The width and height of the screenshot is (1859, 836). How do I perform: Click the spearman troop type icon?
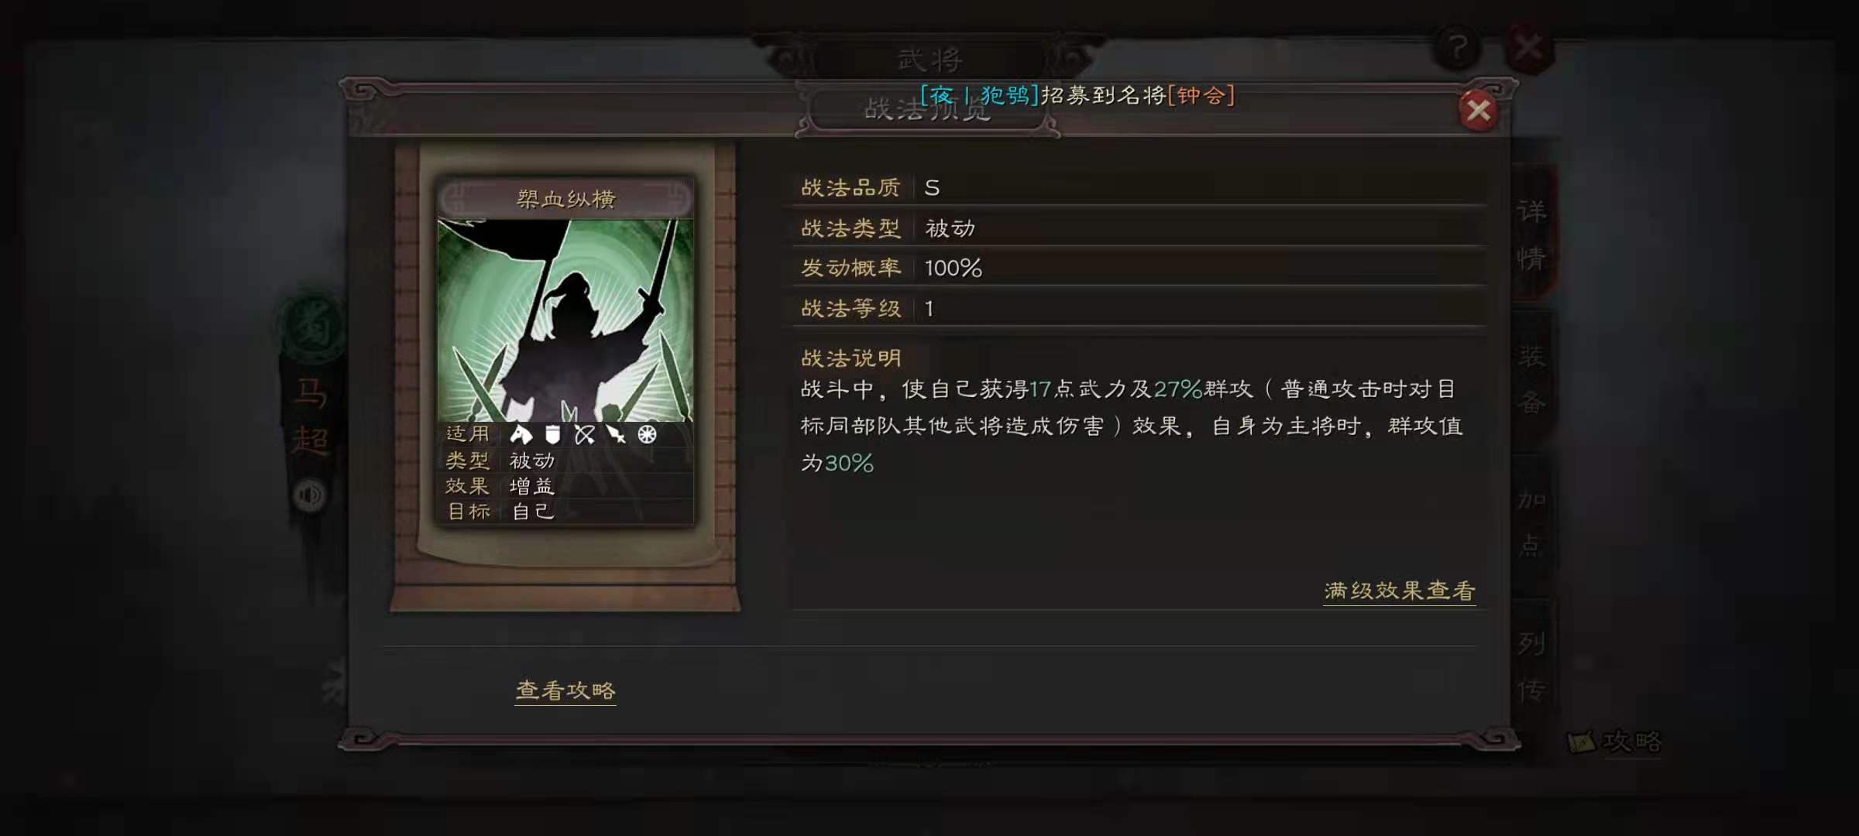pos(616,434)
